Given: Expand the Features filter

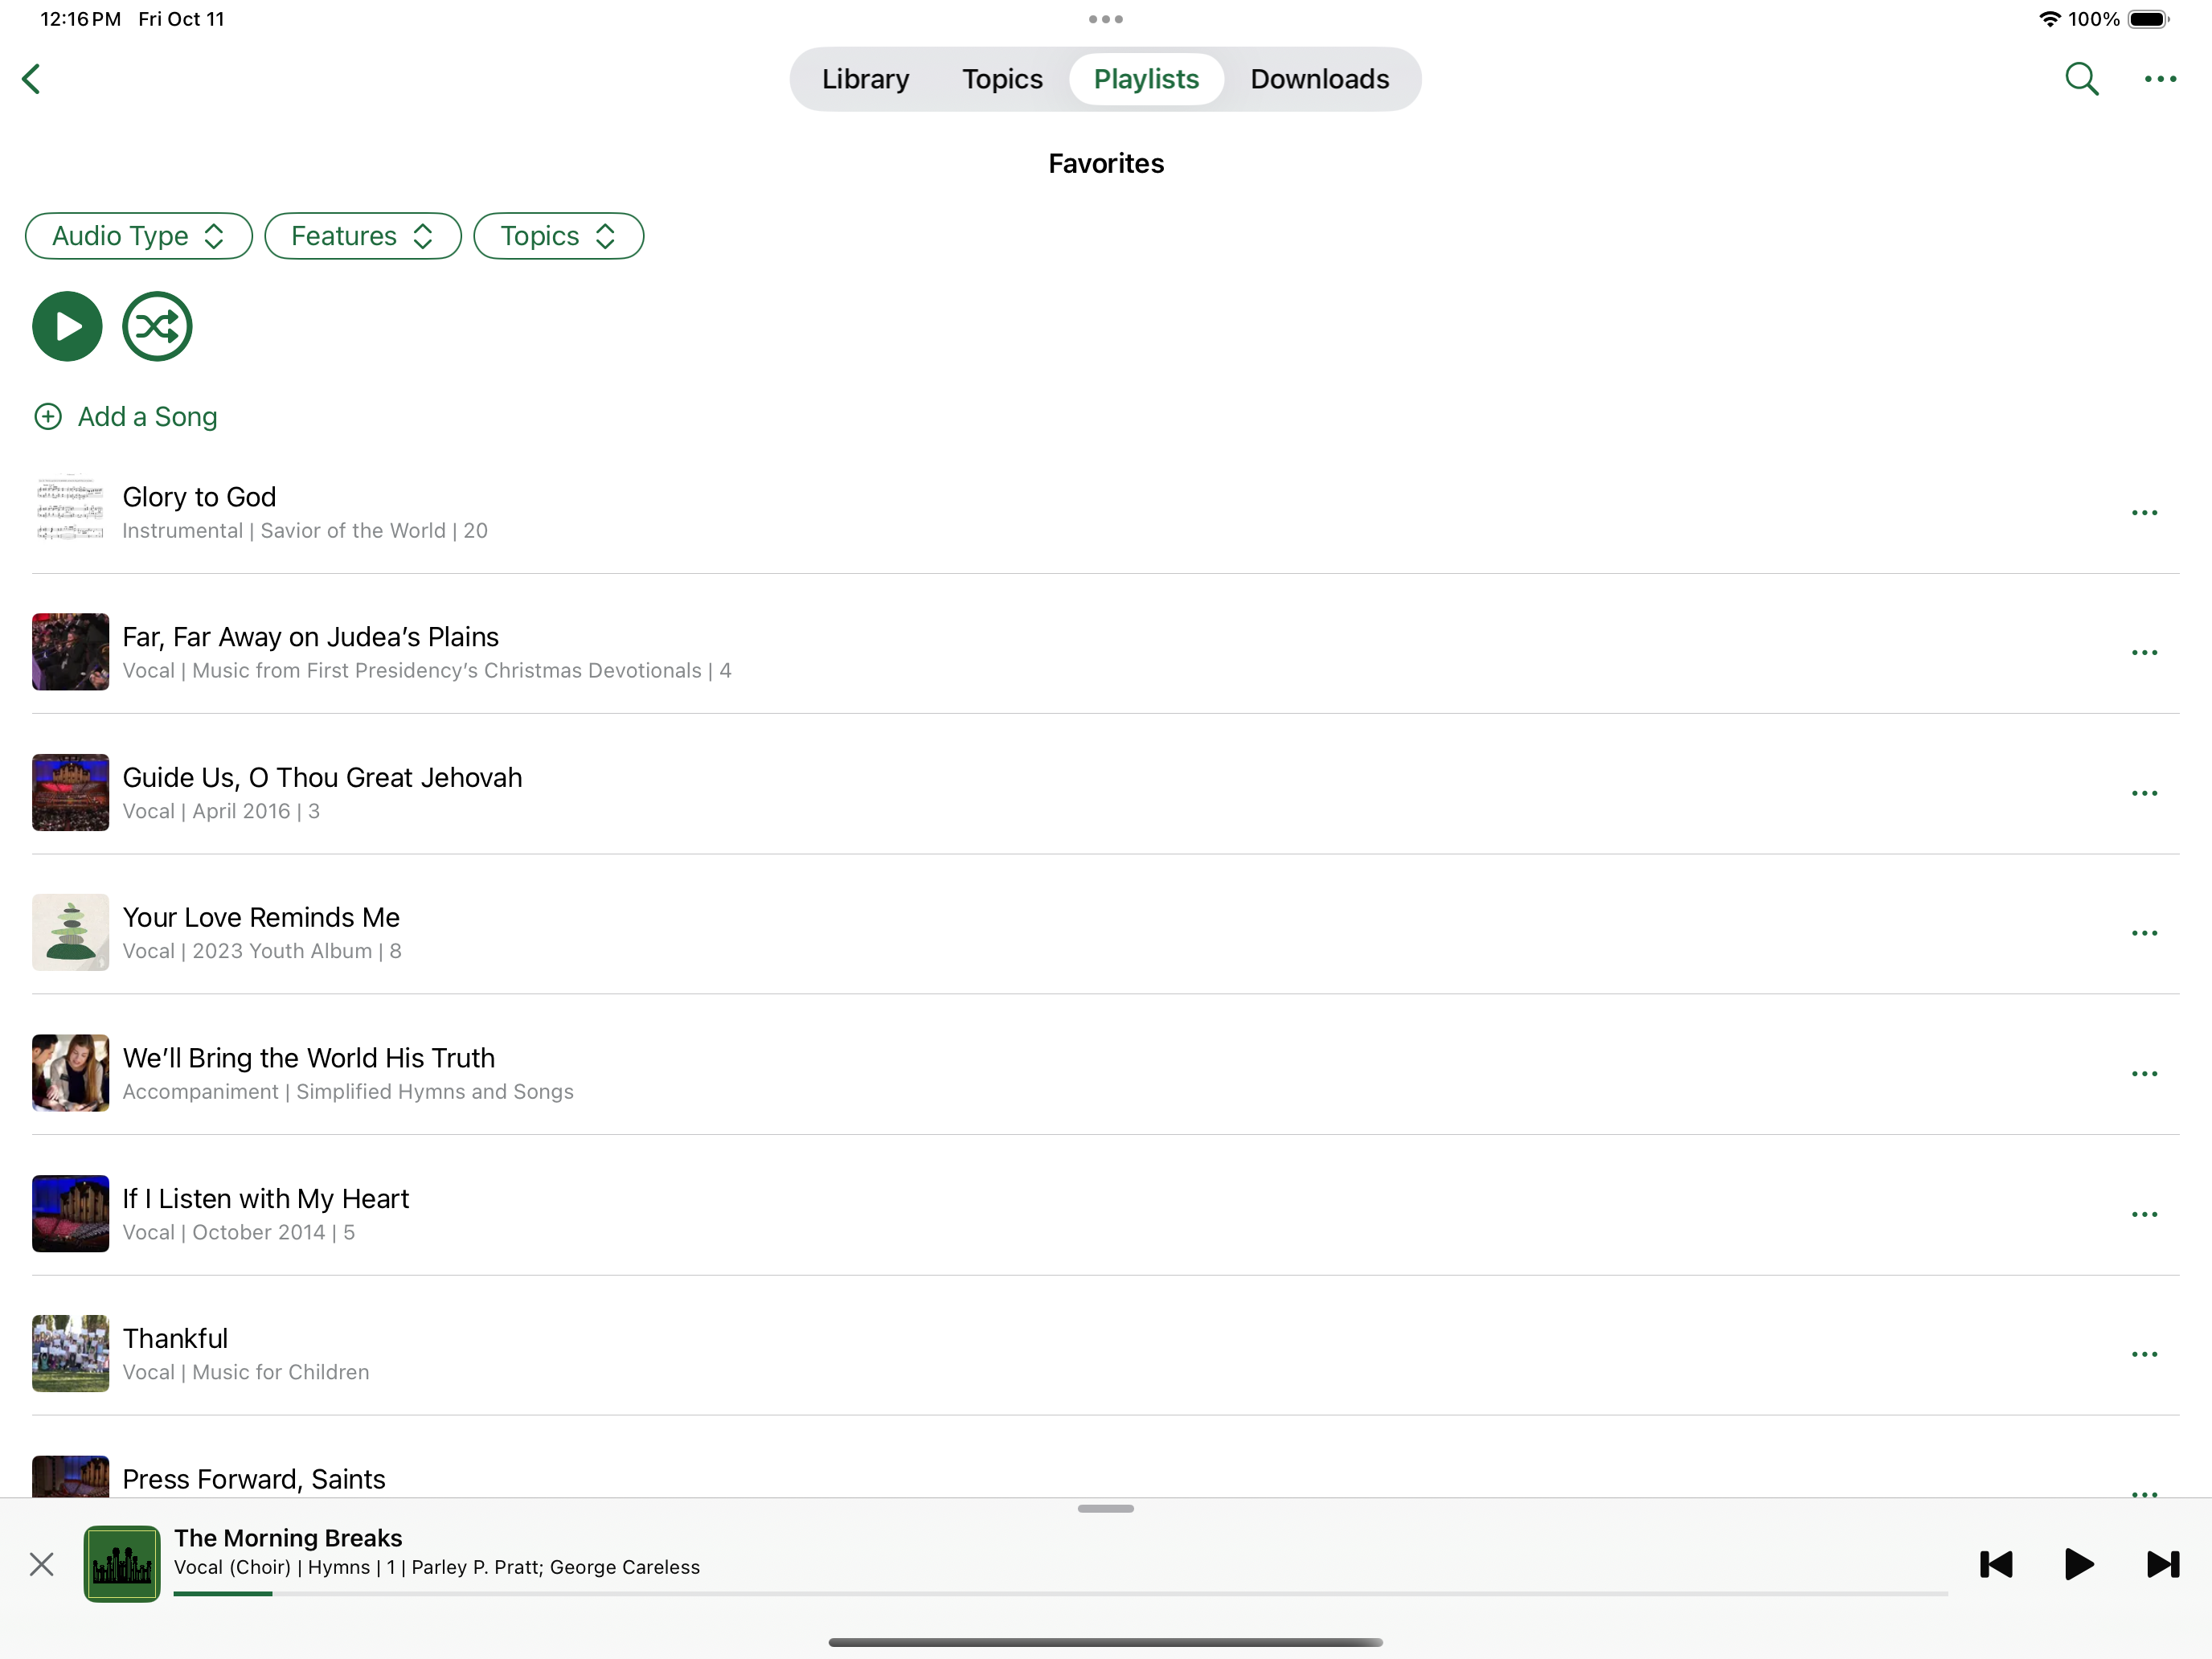Looking at the screenshot, I should click(x=363, y=236).
